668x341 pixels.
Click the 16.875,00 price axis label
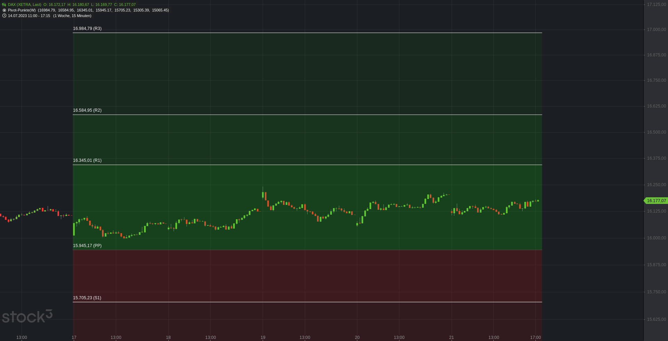[x=657, y=55]
